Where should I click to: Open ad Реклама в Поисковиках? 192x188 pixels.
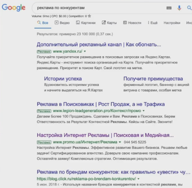(101, 104)
